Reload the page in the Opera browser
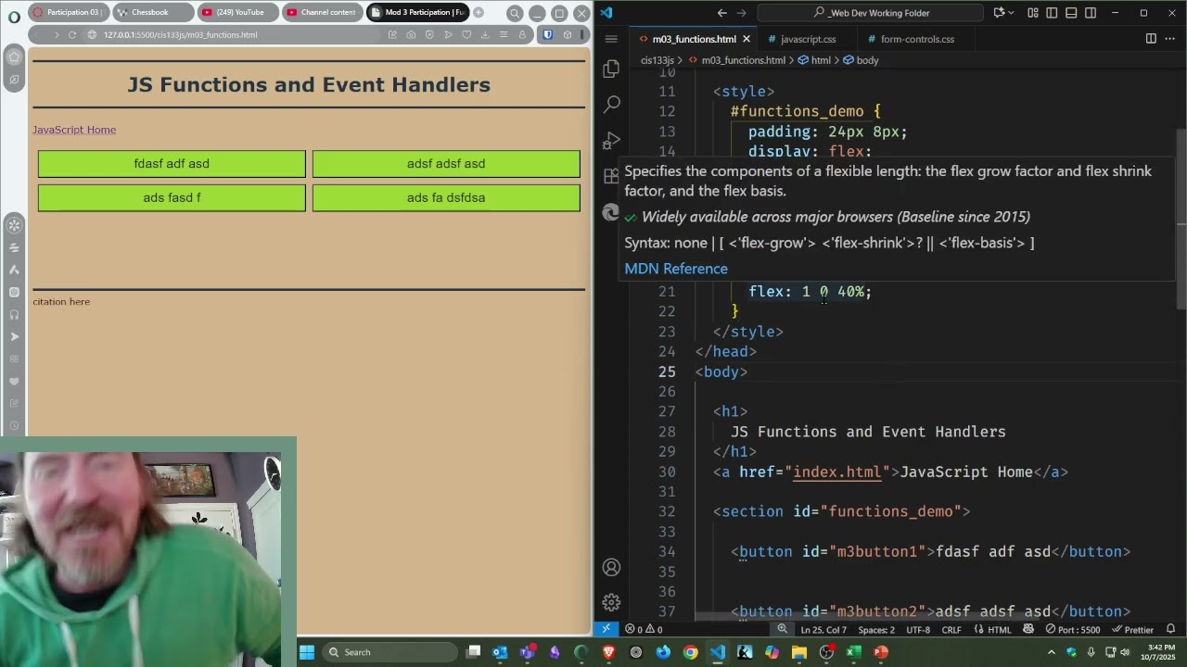The image size is (1187, 667). pyautogui.click(x=71, y=35)
